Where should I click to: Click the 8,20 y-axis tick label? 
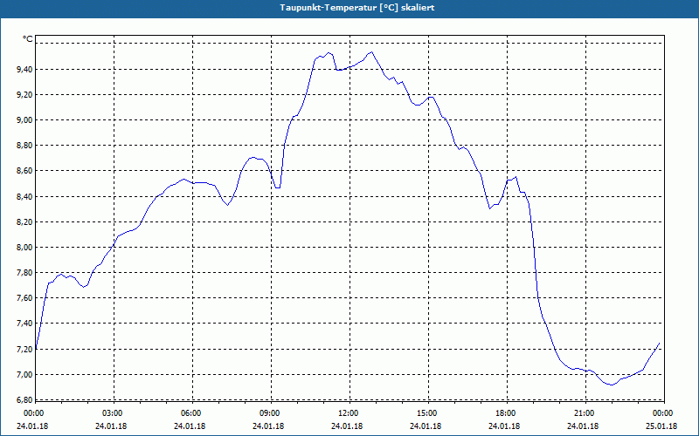click(x=25, y=222)
